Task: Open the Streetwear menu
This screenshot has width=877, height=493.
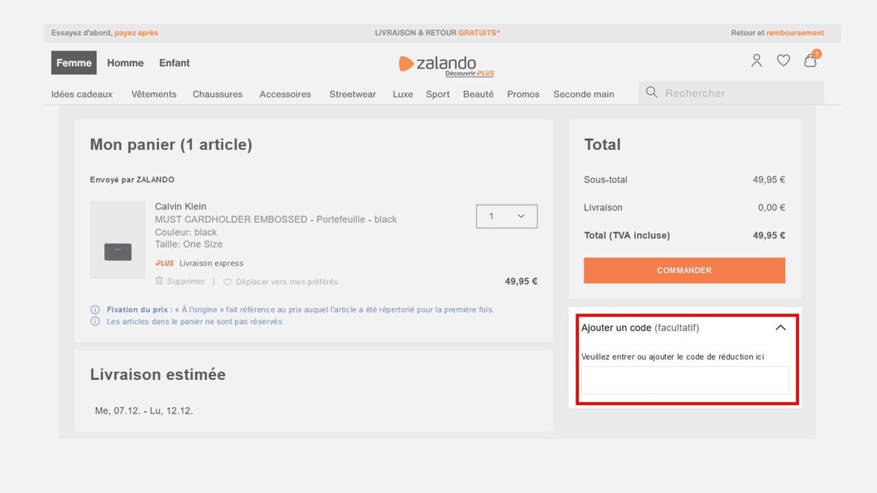Action: (353, 94)
